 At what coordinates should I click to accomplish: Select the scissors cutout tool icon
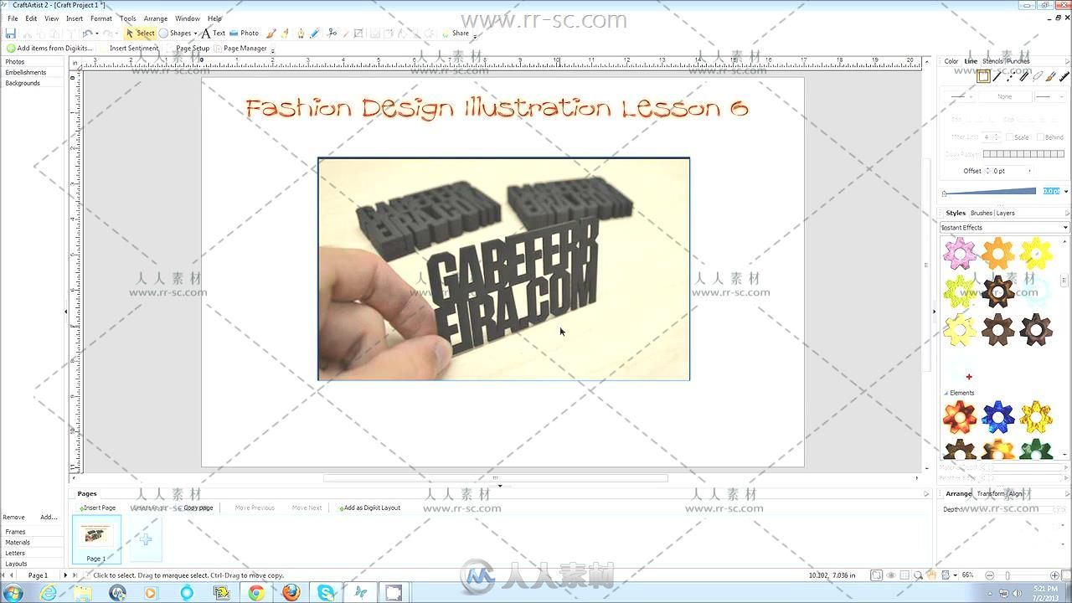tap(332, 33)
